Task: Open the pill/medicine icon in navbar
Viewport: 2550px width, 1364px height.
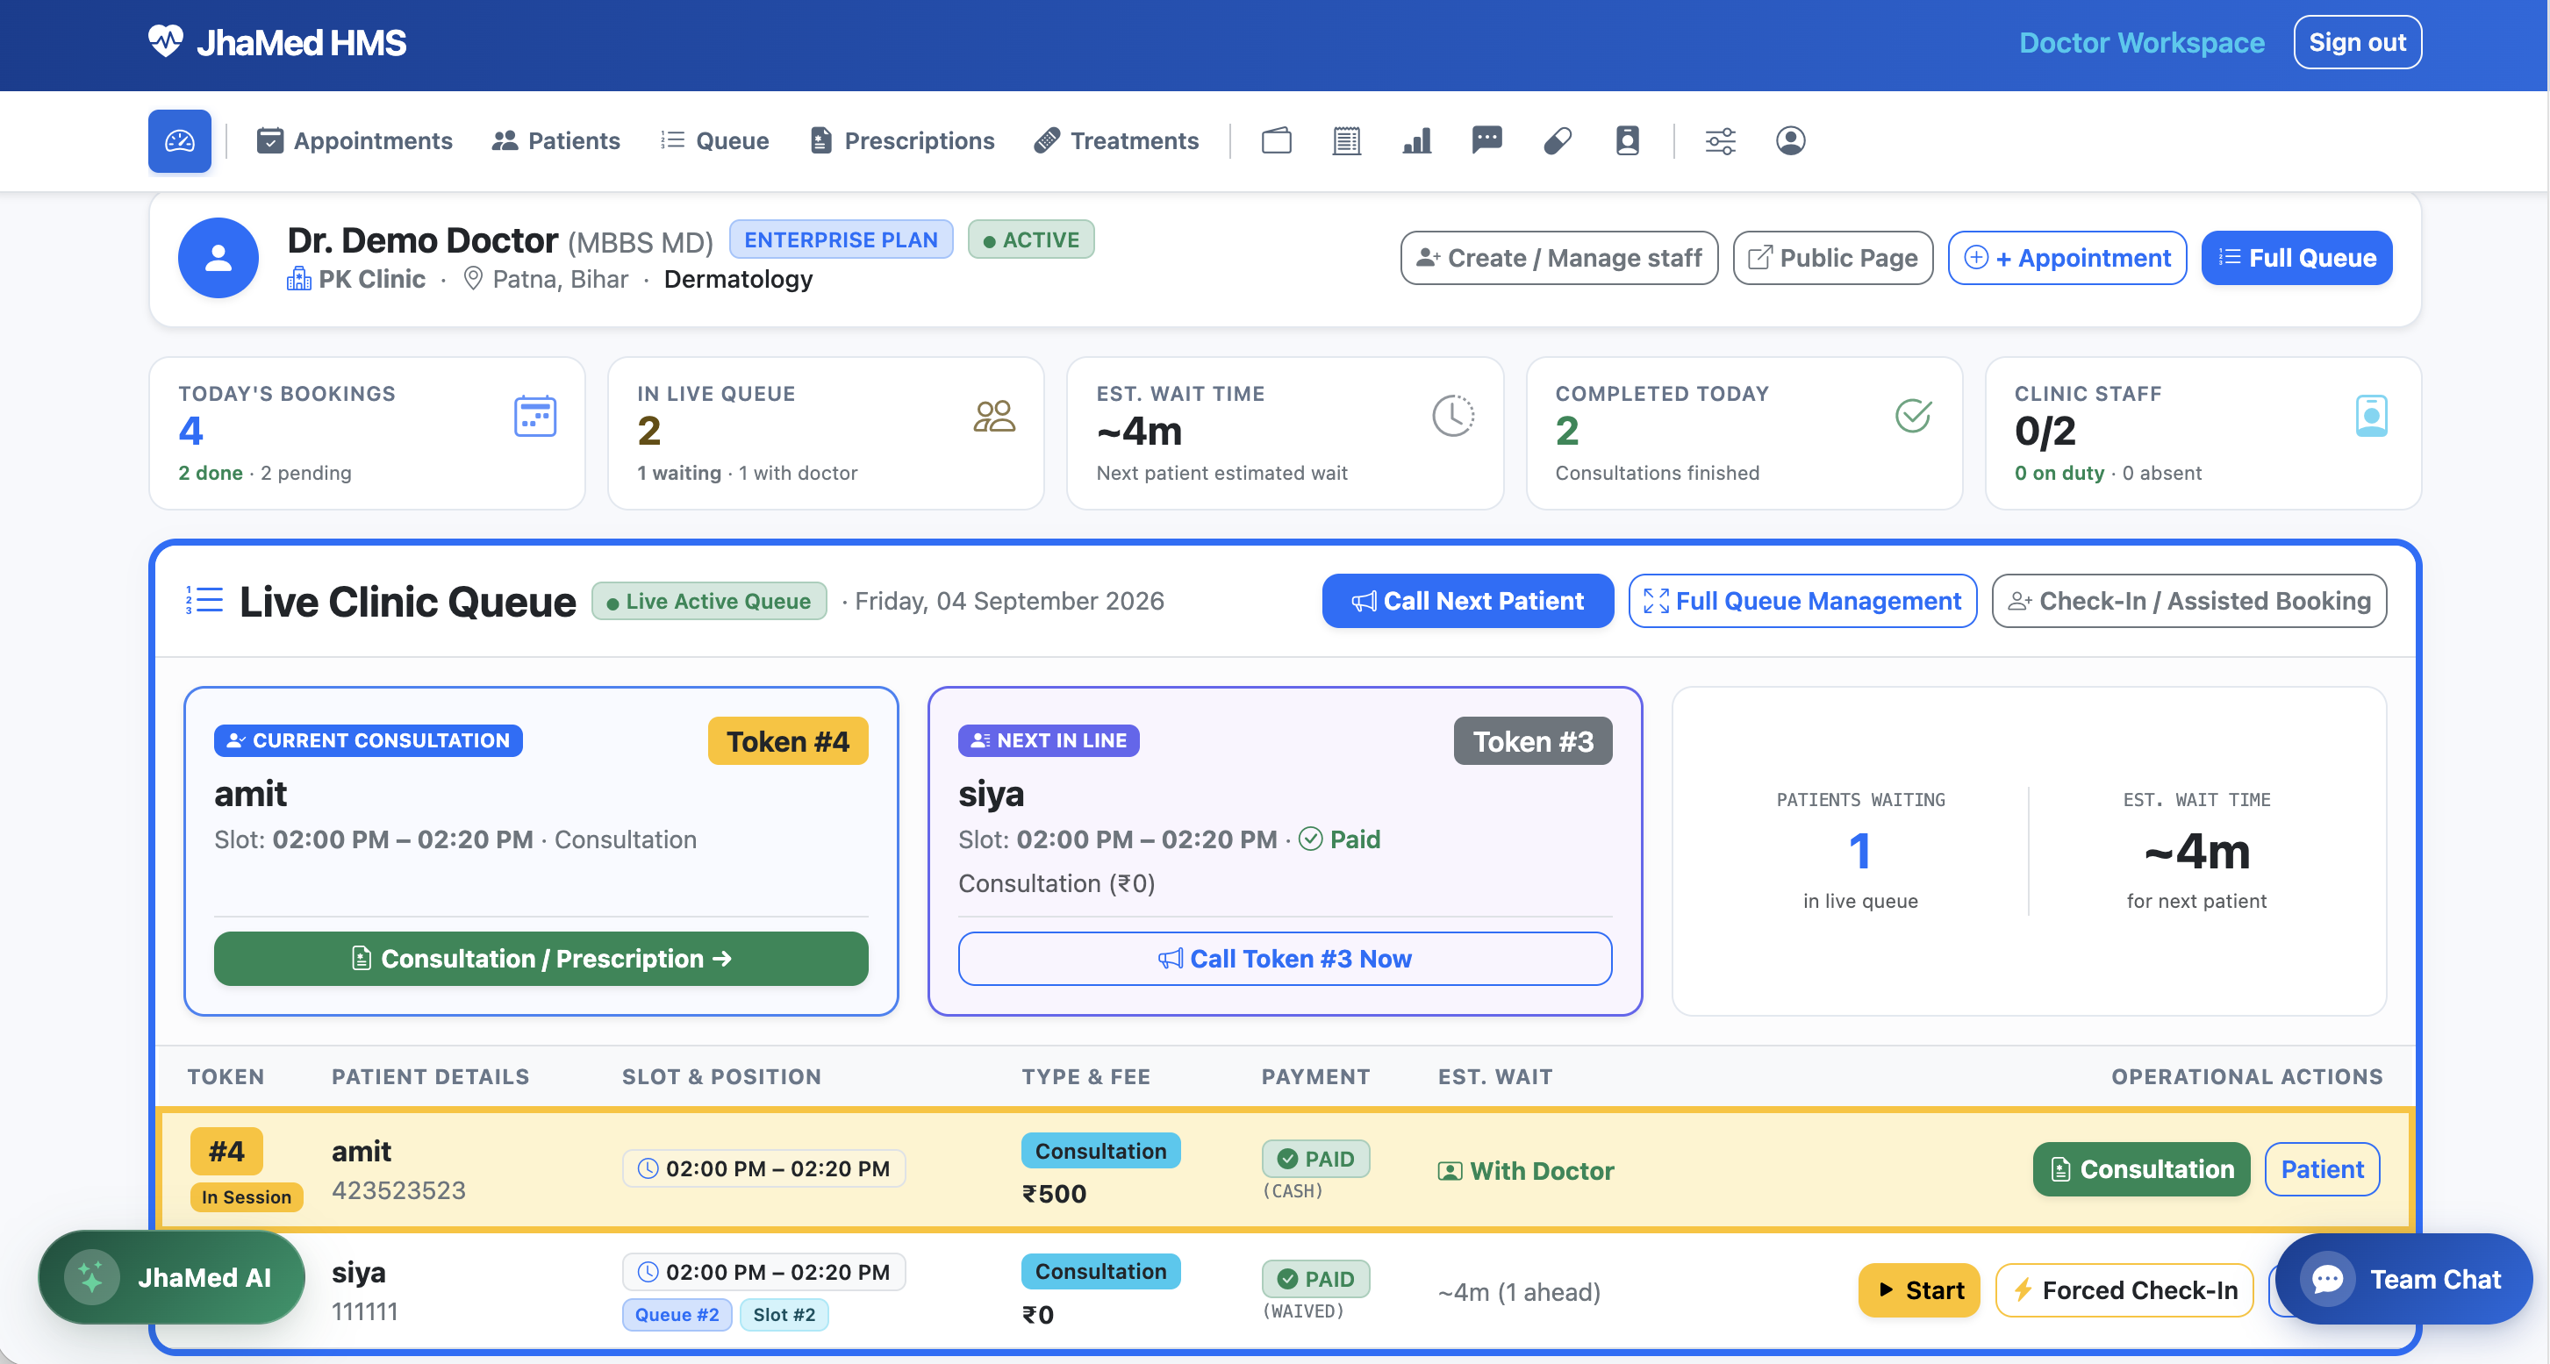Action: (x=1558, y=140)
